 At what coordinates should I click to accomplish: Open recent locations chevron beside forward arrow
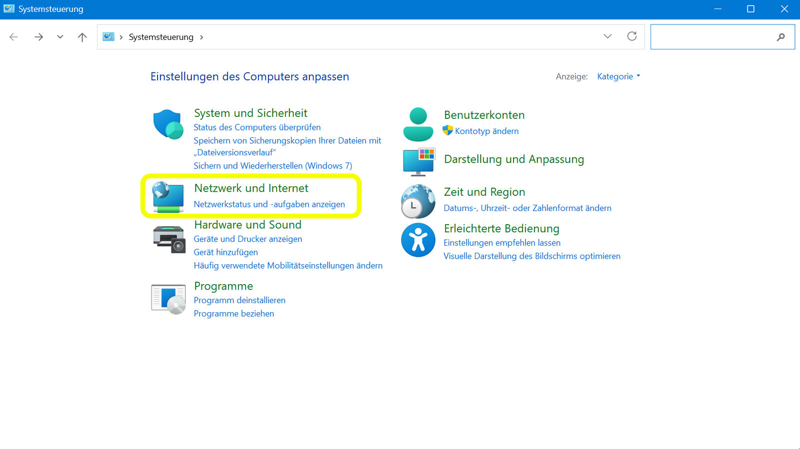60,37
